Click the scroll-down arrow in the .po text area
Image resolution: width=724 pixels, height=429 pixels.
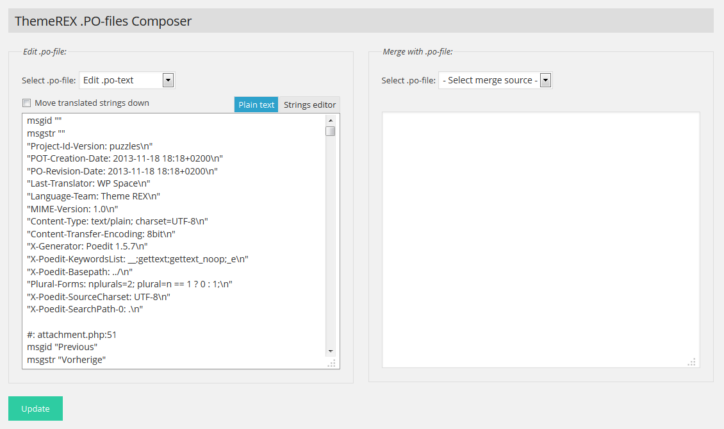click(331, 351)
